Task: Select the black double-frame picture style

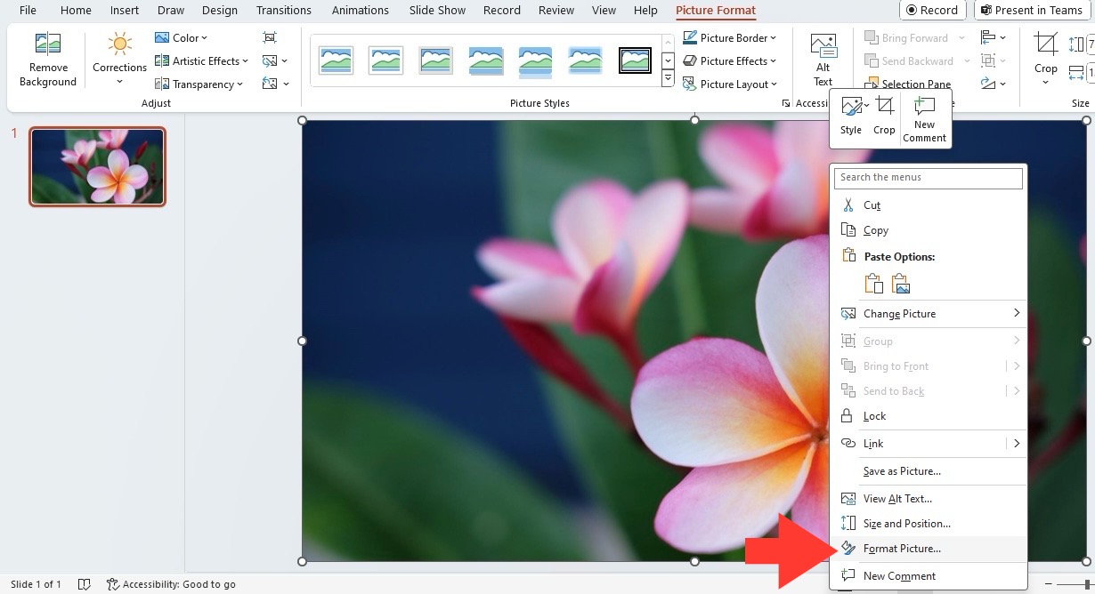Action: (x=636, y=60)
